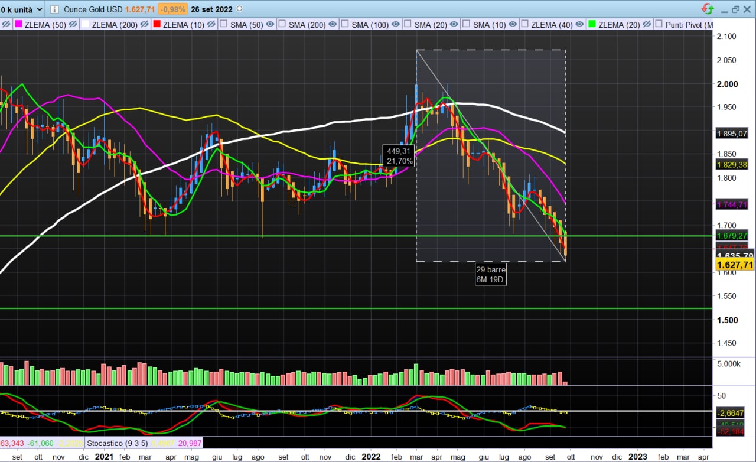The width and height of the screenshot is (756, 462).
Task: Click the Ounce Gold USD instrument name
Action: (x=93, y=9)
